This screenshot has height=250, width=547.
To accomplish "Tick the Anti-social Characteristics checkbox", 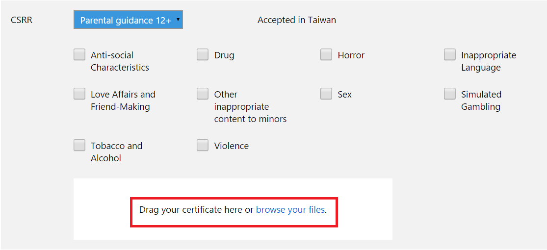I will [79, 55].
